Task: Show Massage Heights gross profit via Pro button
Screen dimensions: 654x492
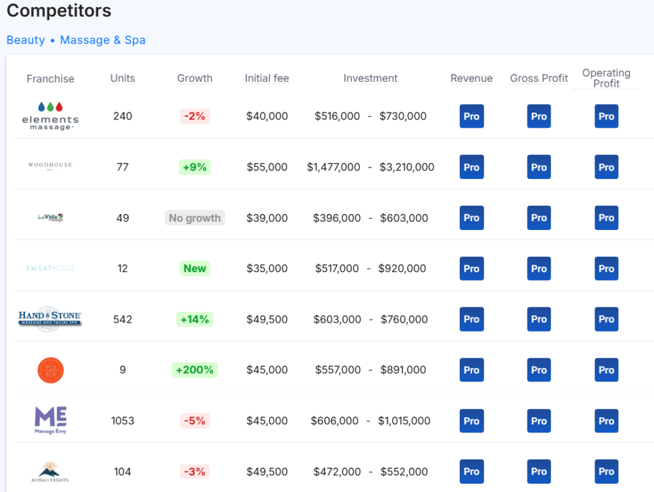Action: point(539,472)
